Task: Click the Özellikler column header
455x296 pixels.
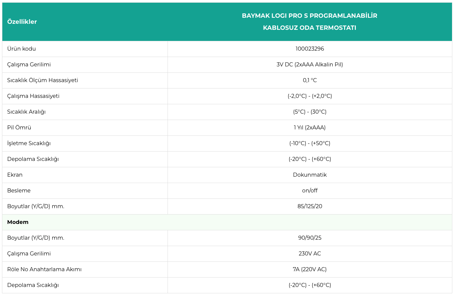Action: tap(22, 22)
